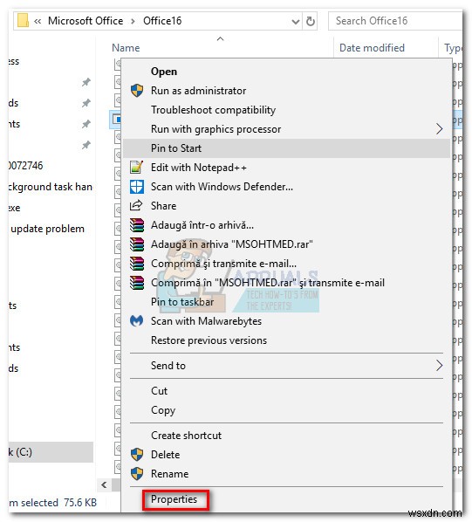Image resolution: width=472 pixels, height=522 pixels.
Task: Click chevron between Microsoft Office and Office16
Action: (133, 21)
